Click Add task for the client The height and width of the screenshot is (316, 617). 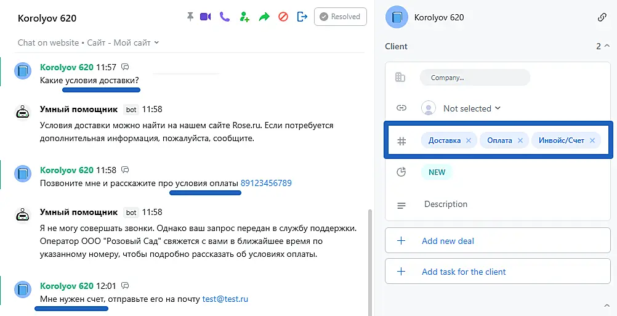[x=464, y=272]
